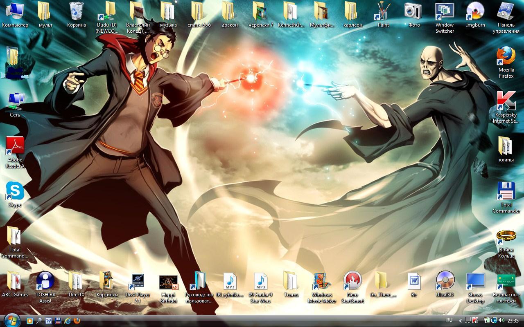
Task: Click the magnifier icon in quick launch
Action: point(39,321)
